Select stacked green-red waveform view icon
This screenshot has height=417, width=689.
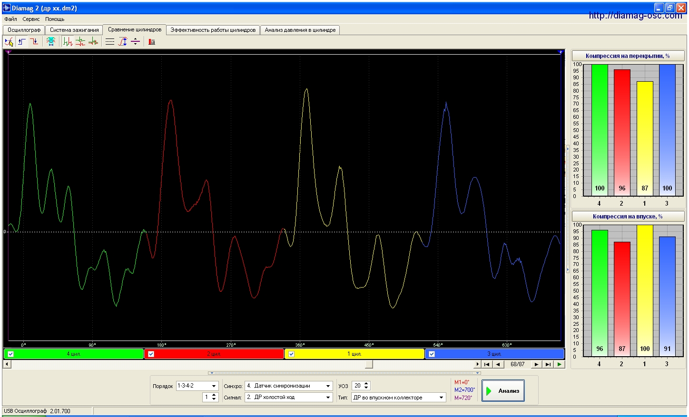pos(80,42)
